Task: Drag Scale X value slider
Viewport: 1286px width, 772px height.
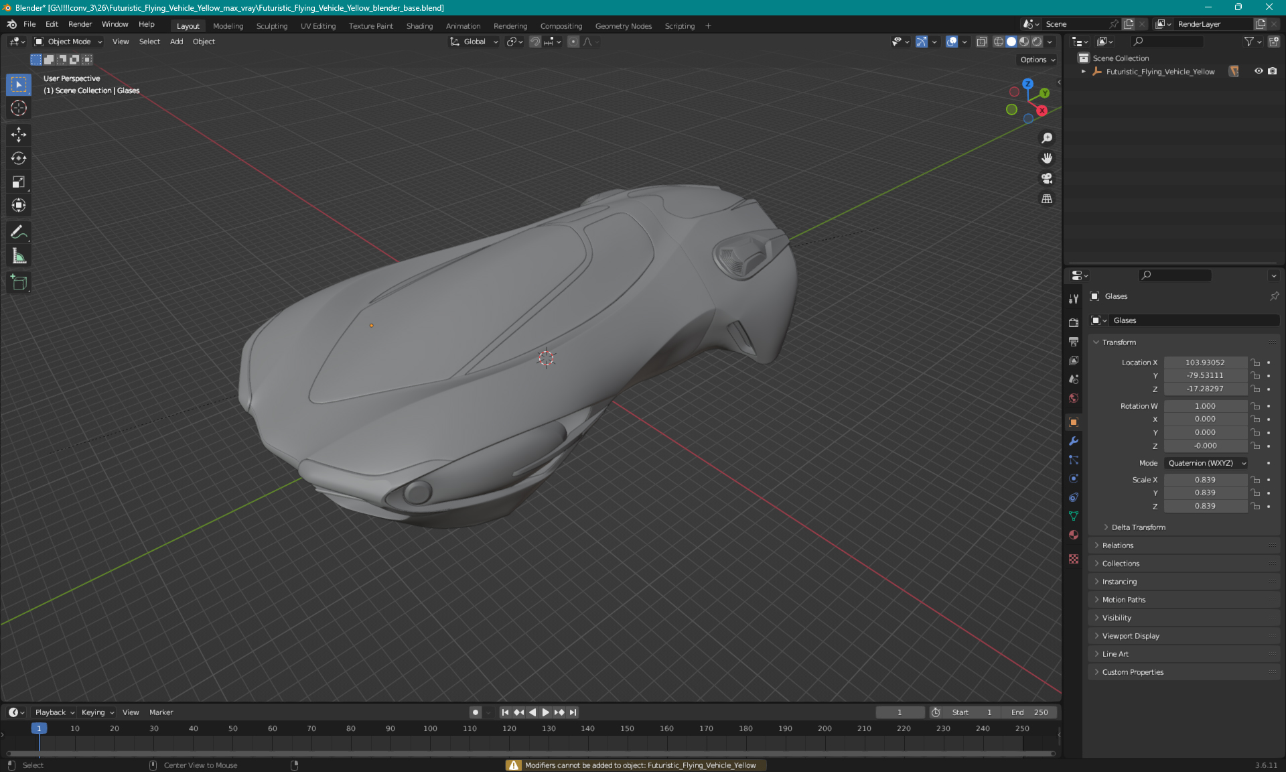Action: pos(1204,479)
